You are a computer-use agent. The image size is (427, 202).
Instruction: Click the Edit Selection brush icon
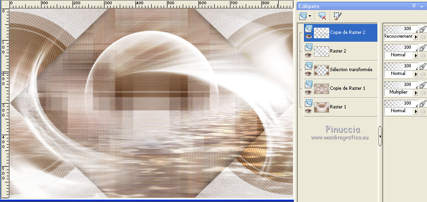[338, 16]
